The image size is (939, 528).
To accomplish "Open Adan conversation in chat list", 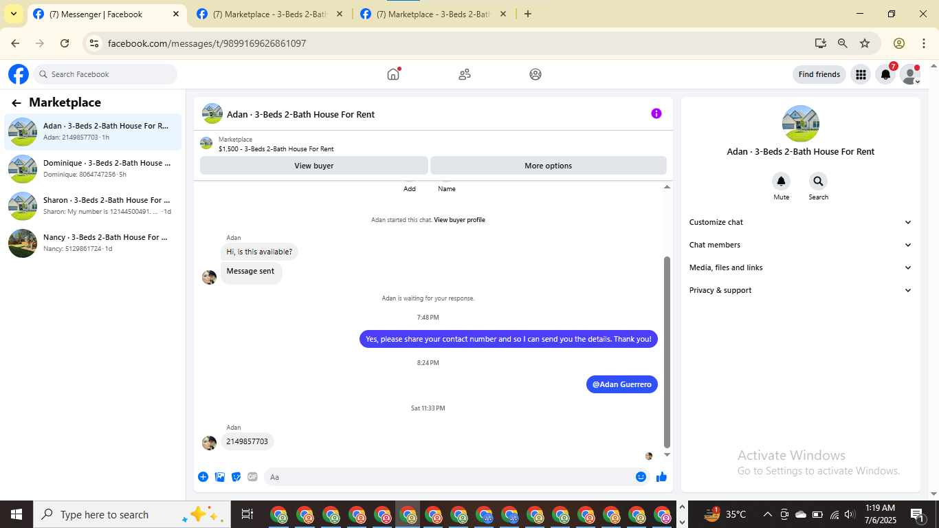I will pyautogui.click(x=93, y=131).
